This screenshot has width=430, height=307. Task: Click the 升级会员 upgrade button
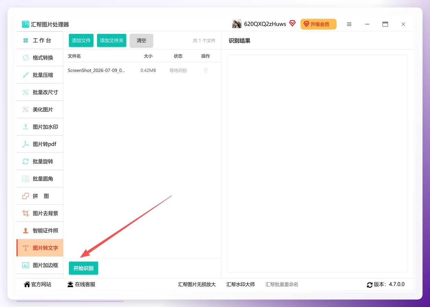tap(318, 24)
